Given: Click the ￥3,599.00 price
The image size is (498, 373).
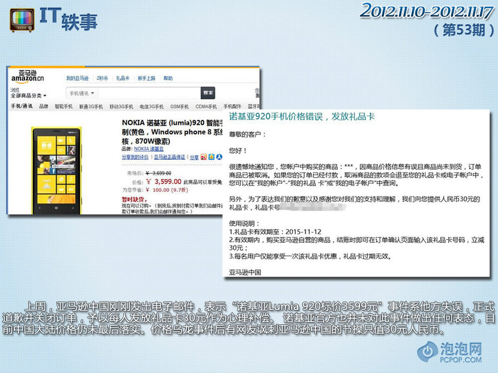Looking at the screenshot, I should (x=163, y=182).
